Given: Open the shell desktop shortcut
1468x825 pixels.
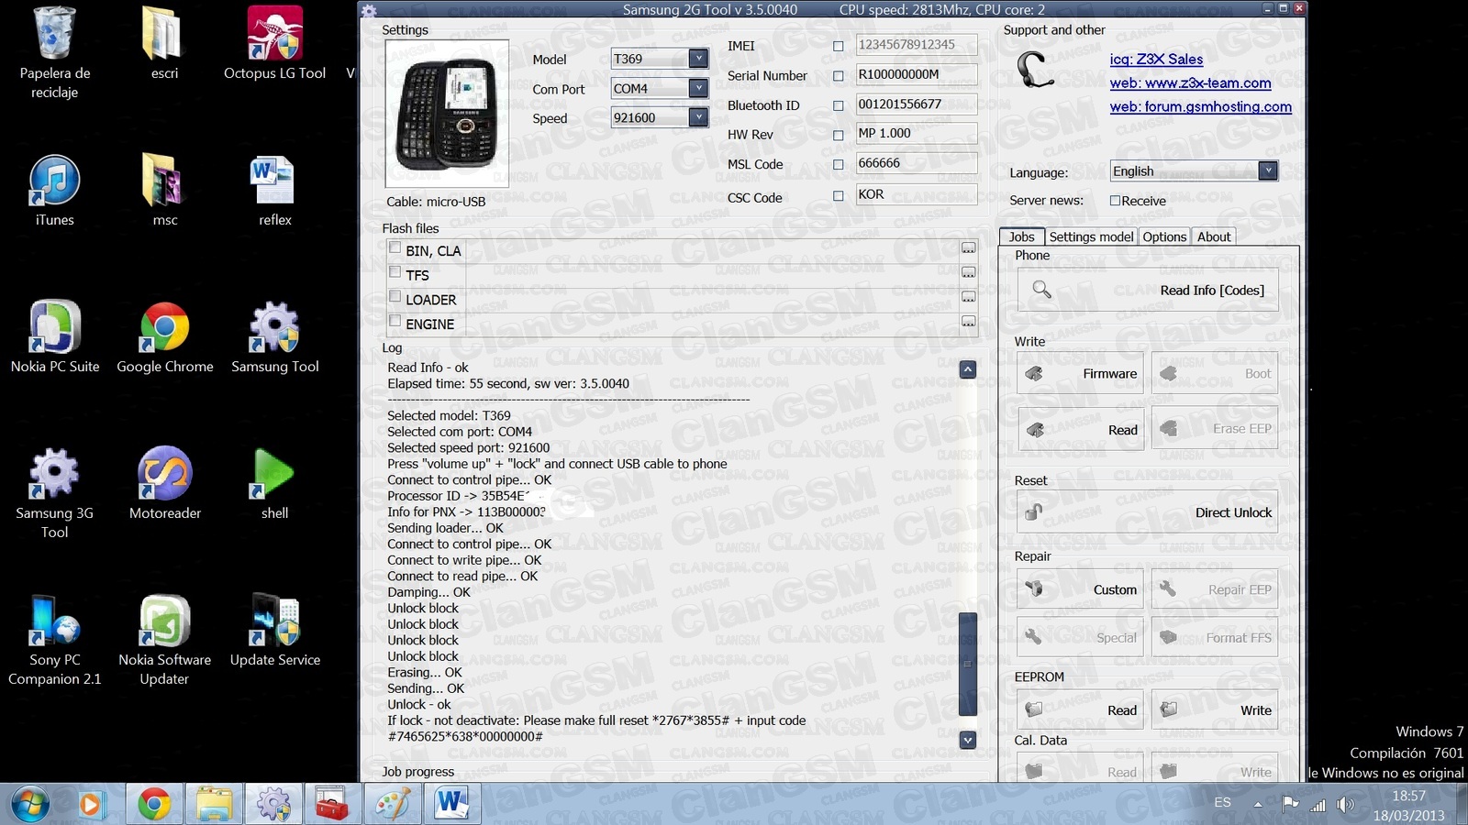Looking at the screenshot, I should pos(274,483).
